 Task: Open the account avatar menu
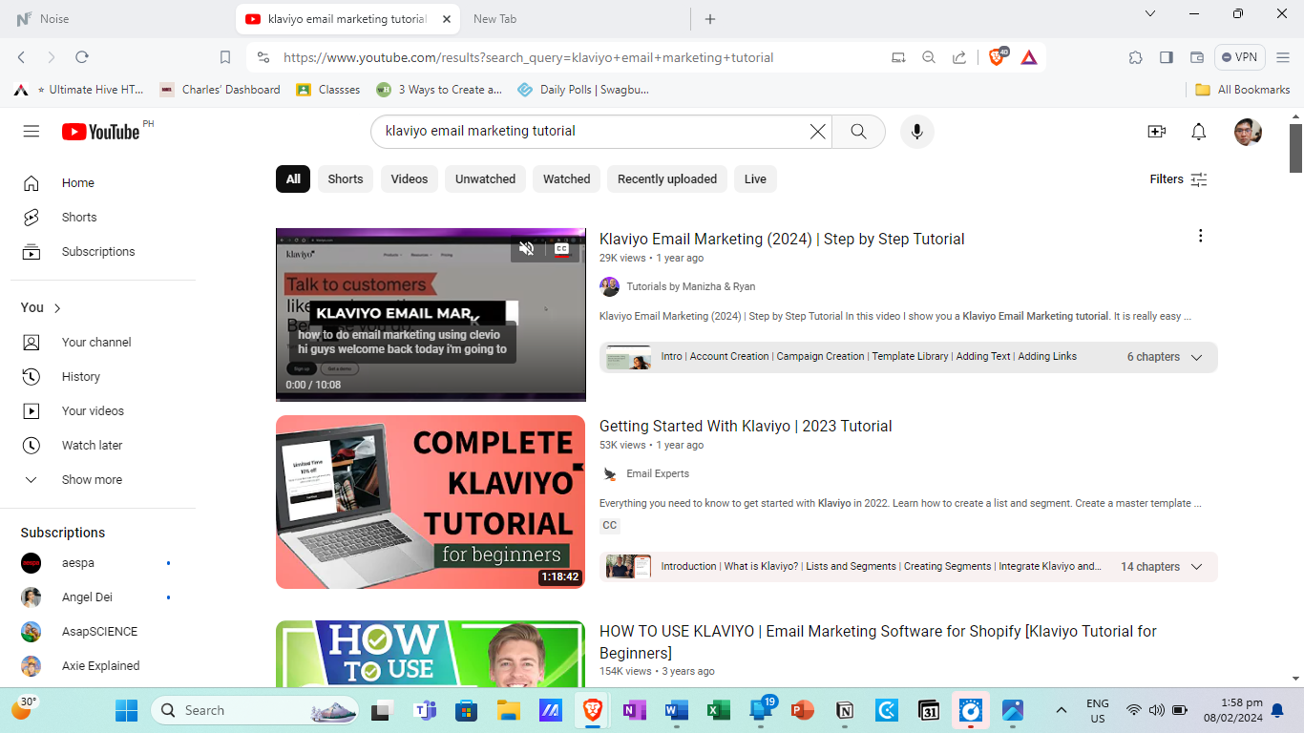point(1248,132)
